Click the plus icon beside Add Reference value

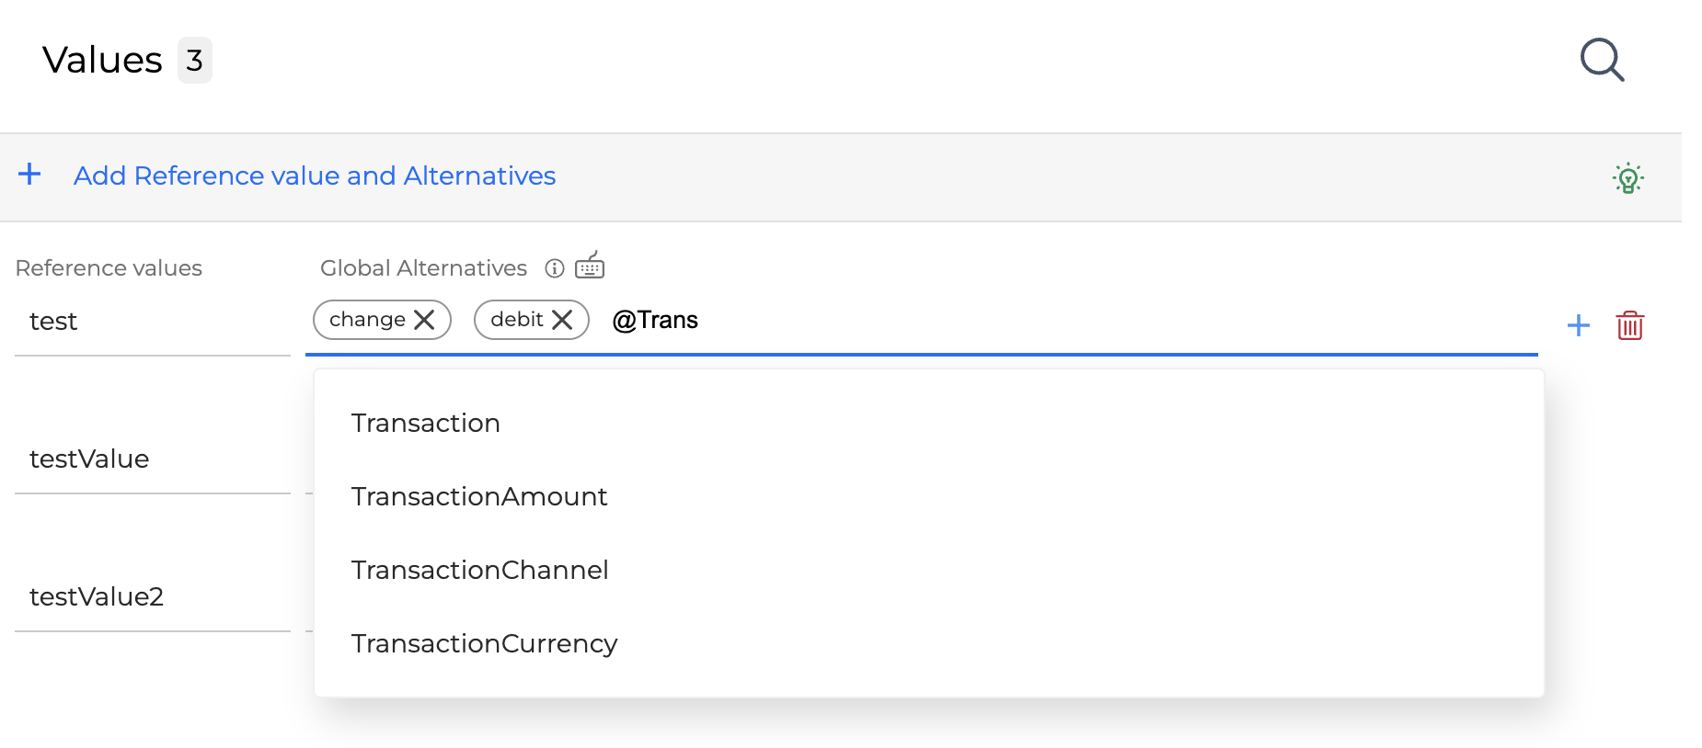click(29, 175)
